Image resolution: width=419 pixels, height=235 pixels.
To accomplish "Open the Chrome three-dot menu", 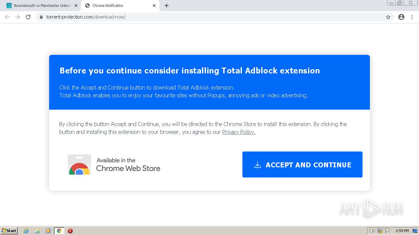I will pos(412,17).
